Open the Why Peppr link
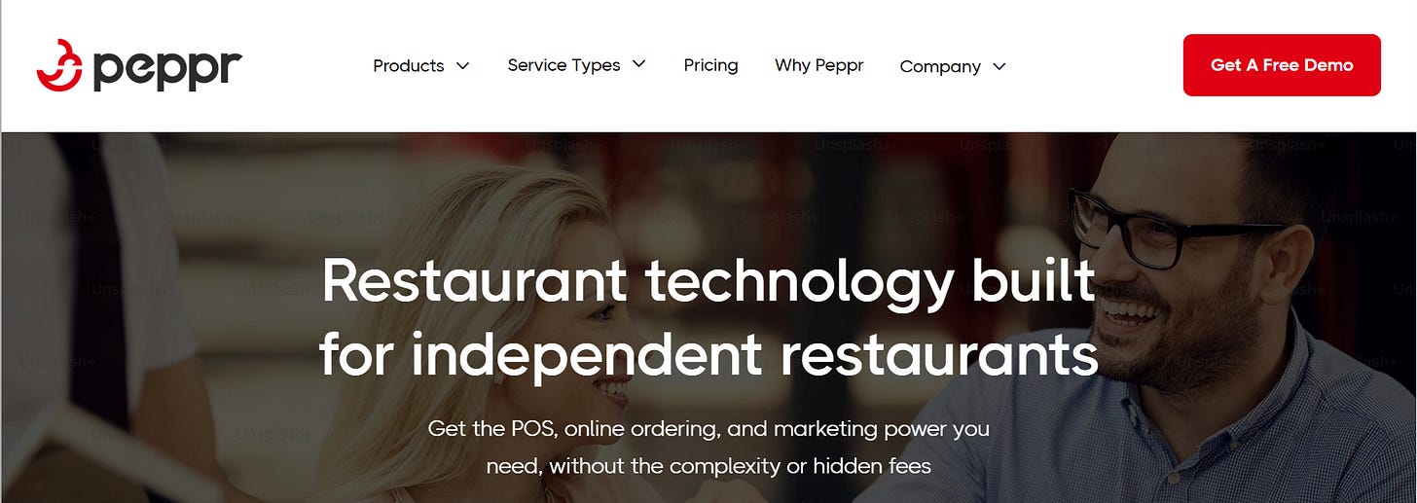The image size is (1417, 503). pyautogui.click(x=818, y=65)
